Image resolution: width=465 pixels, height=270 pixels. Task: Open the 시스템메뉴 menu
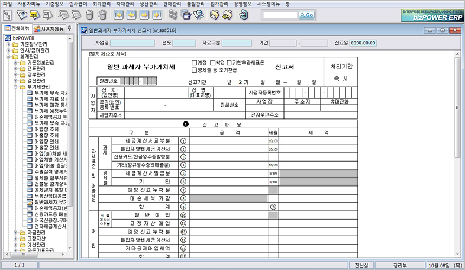pyautogui.click(x=268, y=4)
